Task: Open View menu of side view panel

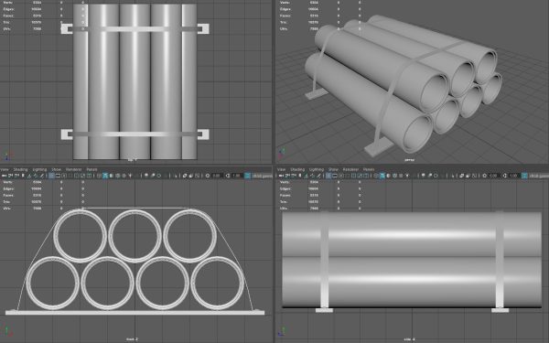Action: point(282,169)
